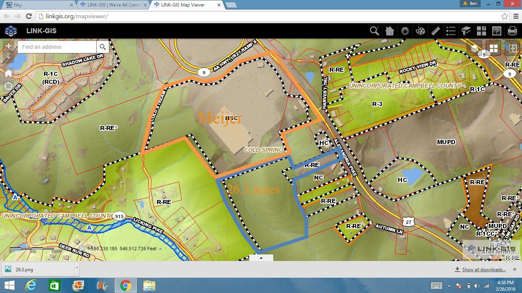Expand the coordinate format arrow
Viewport: 522px width, 293px height.
point(160,249)
